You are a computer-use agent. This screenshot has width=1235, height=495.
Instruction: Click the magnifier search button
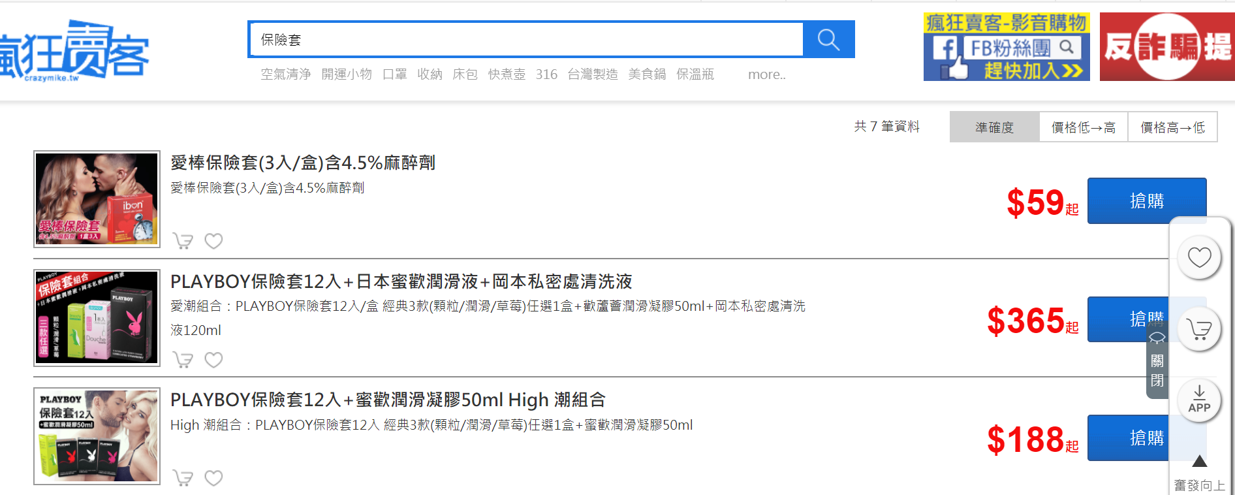pyautogui.click(x=828, y=40)
